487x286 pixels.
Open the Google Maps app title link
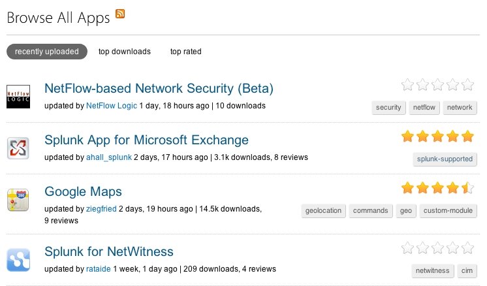click(x=83, y=191)
